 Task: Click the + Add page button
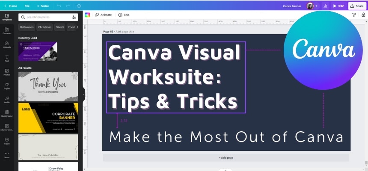pos(226,158)
